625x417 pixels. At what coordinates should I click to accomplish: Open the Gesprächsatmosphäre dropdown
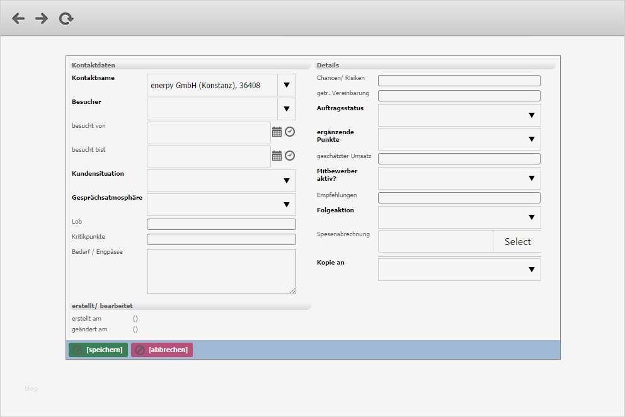pos(221,205)
